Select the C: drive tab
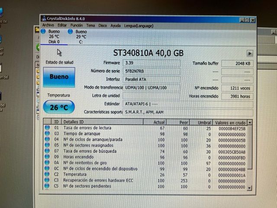This screenshot has width=277, height=208. click(81, 36)
